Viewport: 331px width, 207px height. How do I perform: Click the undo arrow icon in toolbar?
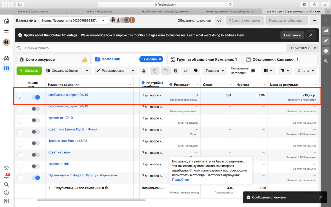(166, 71)
